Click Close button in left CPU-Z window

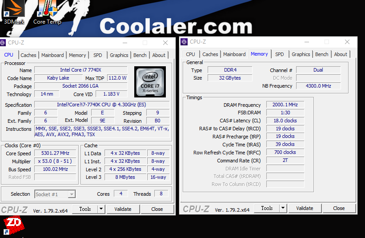pos(157,209)
